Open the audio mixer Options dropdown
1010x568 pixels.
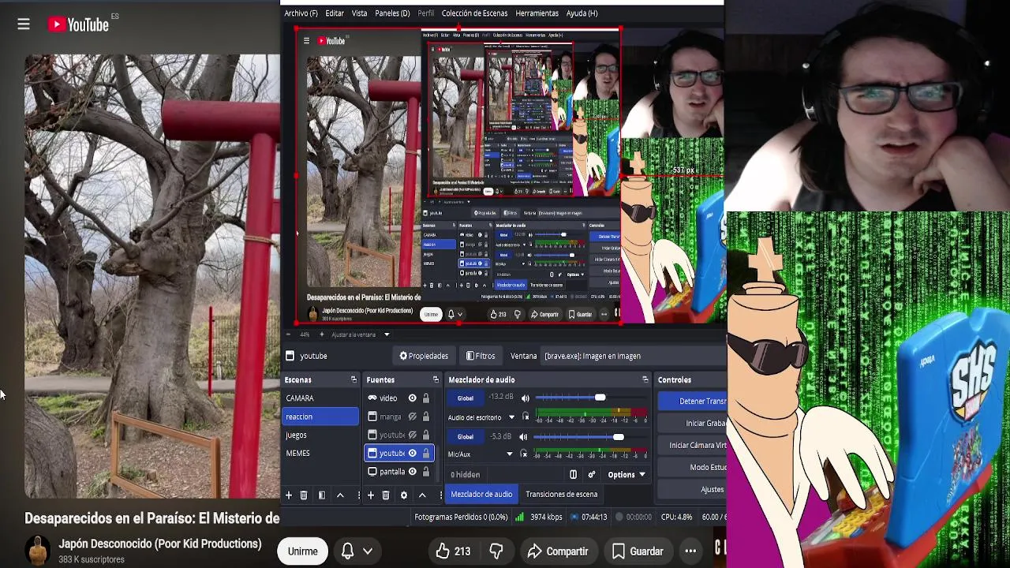pyautogui.click(x=627, y=475)
